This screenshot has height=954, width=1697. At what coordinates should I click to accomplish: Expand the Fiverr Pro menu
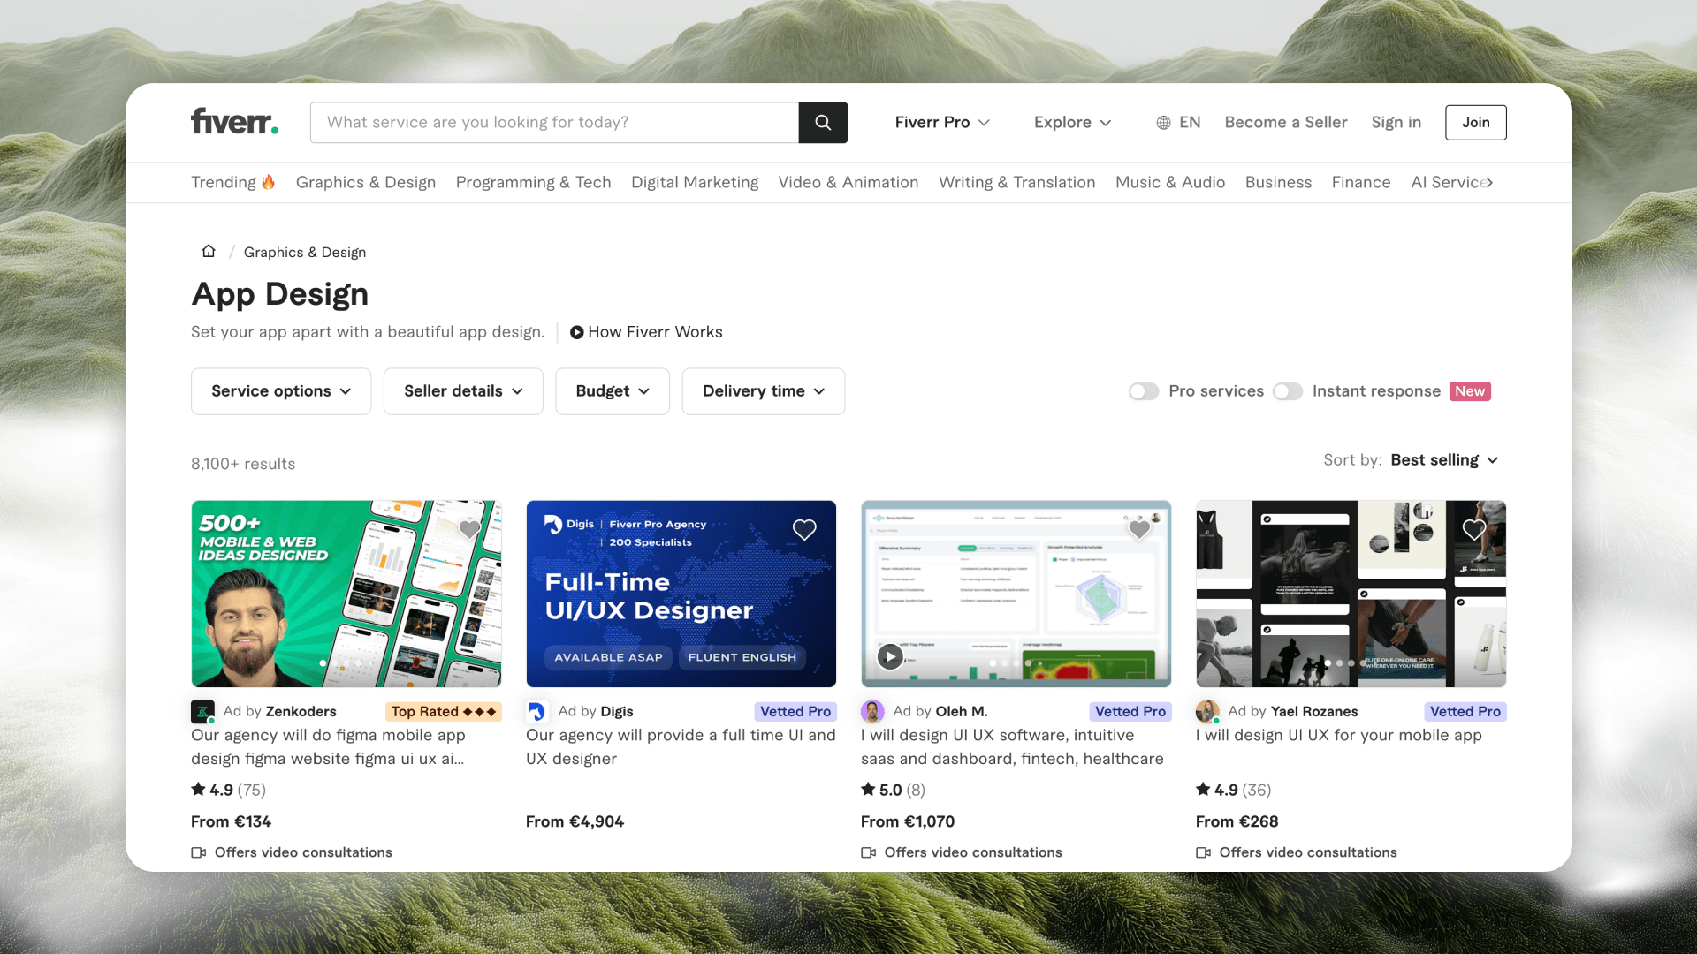tap(942, 122)
